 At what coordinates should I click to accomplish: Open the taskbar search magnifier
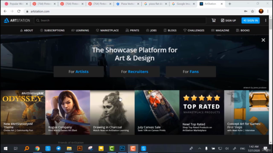tap(26, 148)
